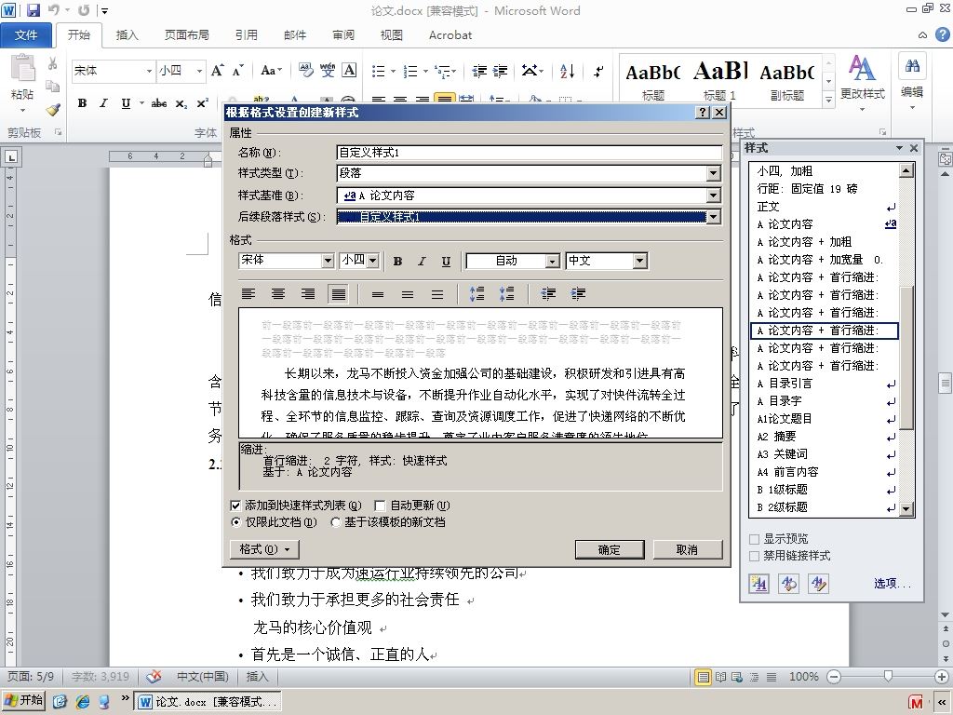Viewport: 953px width, 715px height.
Task: Click 更改样式 button
Action: point(862,83)
